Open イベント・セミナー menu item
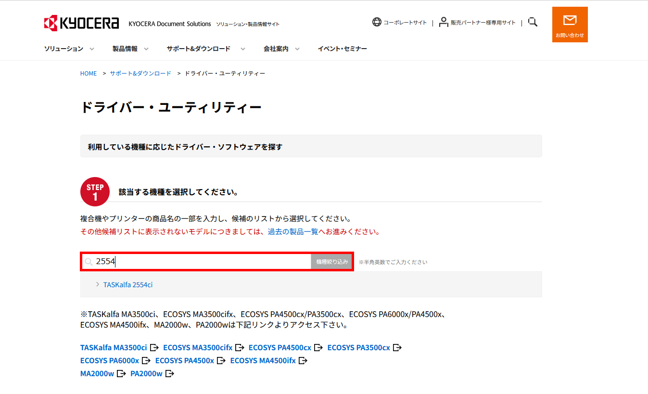 click(343, 49)
